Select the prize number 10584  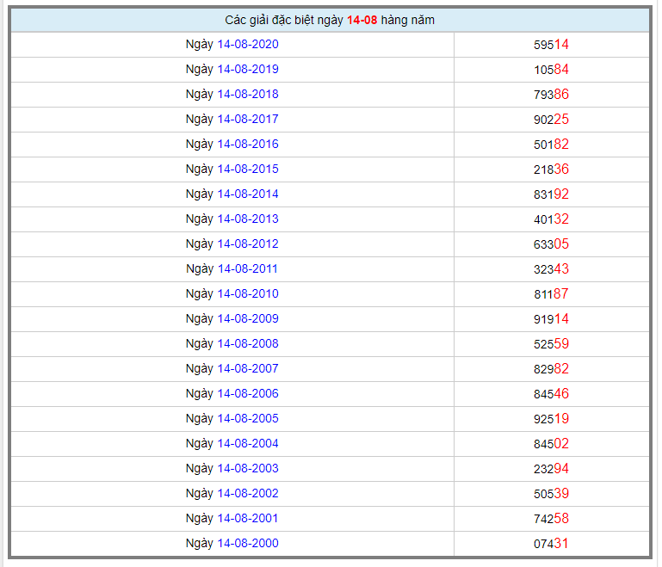click(x=551, y=69)
